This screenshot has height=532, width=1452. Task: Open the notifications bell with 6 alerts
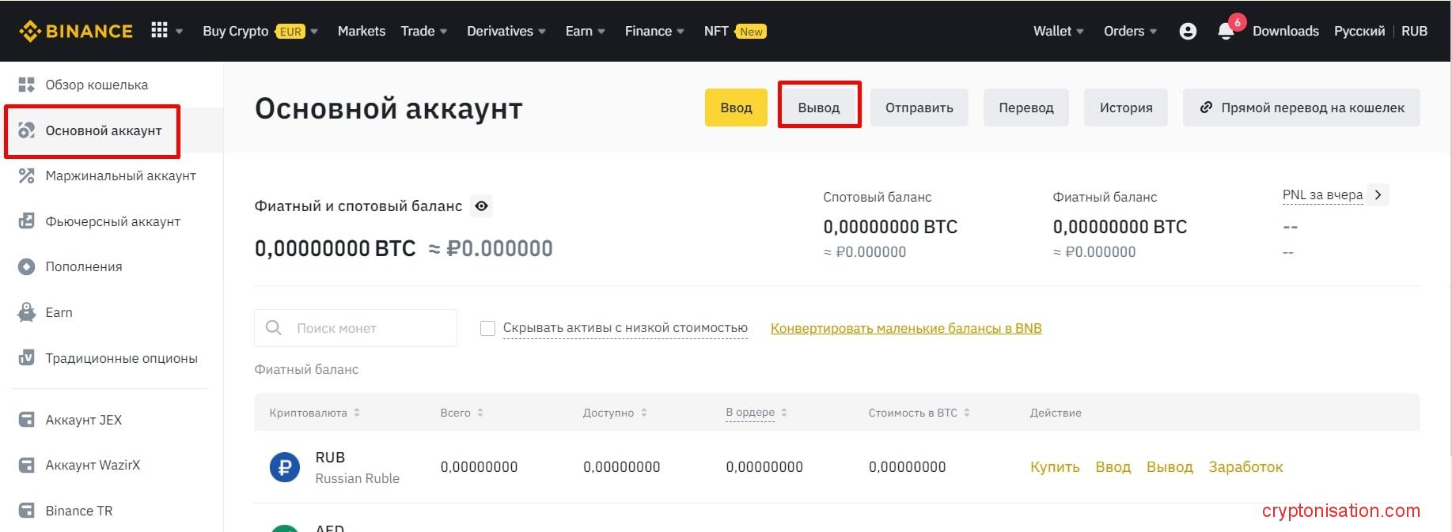[x=1226, y=32]
